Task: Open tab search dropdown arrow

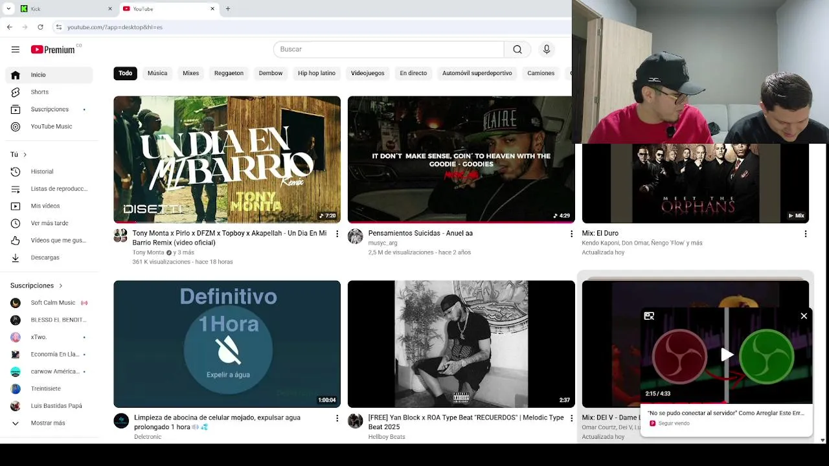Action: coord(8,9)
